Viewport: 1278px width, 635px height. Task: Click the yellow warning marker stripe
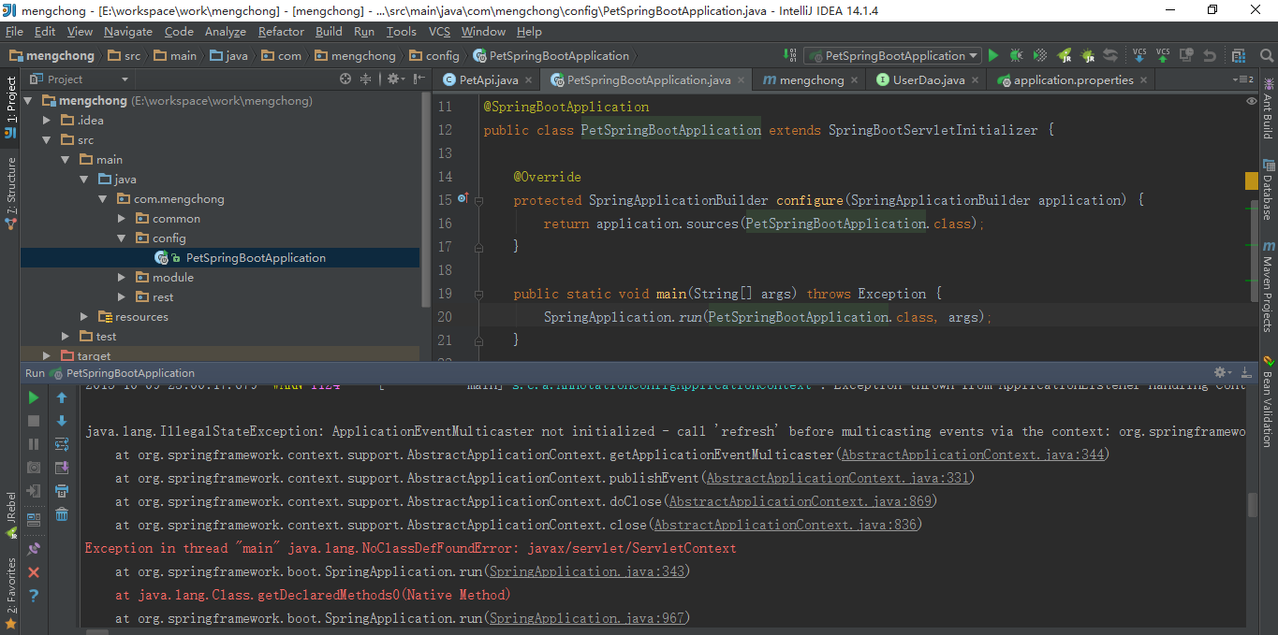[x=1252, y=180]
